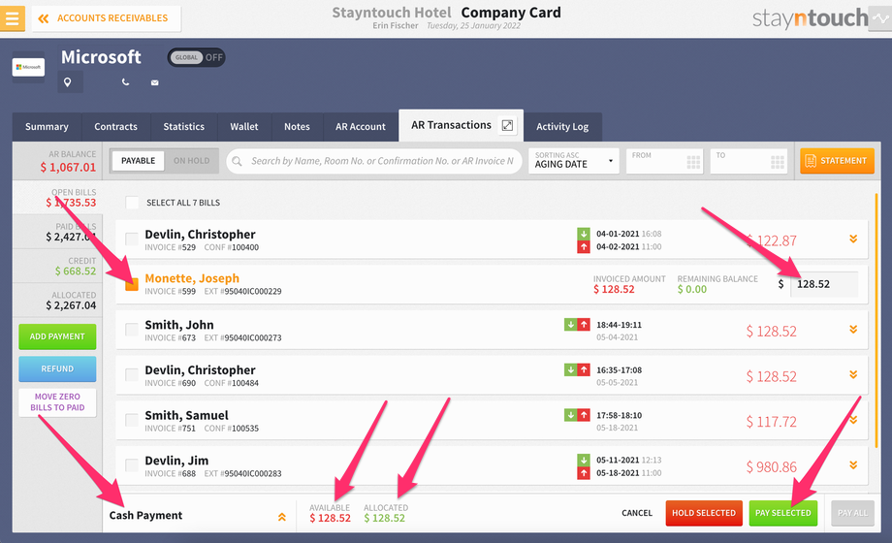Switch to the Summary tab
Screen dimensions: 892x543
tap(47, 126)
